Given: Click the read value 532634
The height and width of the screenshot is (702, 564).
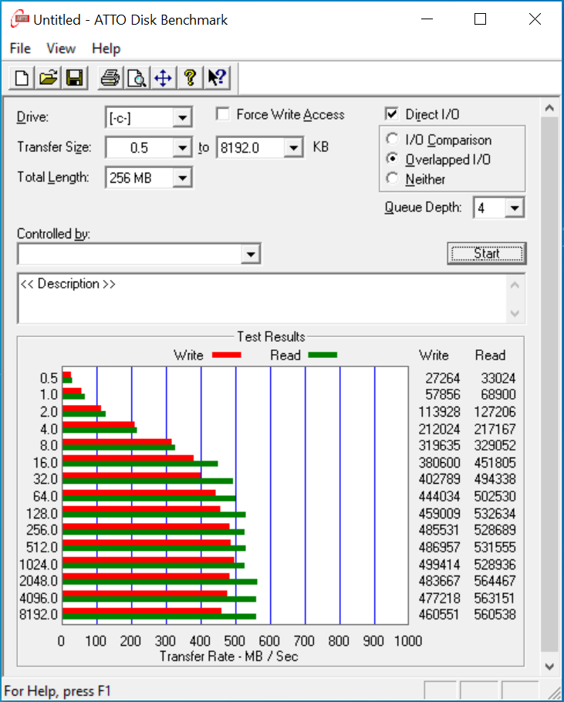Looking at the screenshot, I should click(x=495, y=513).
